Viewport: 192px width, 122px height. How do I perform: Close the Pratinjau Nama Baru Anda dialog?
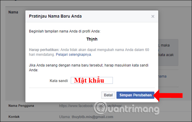[153, 16]
